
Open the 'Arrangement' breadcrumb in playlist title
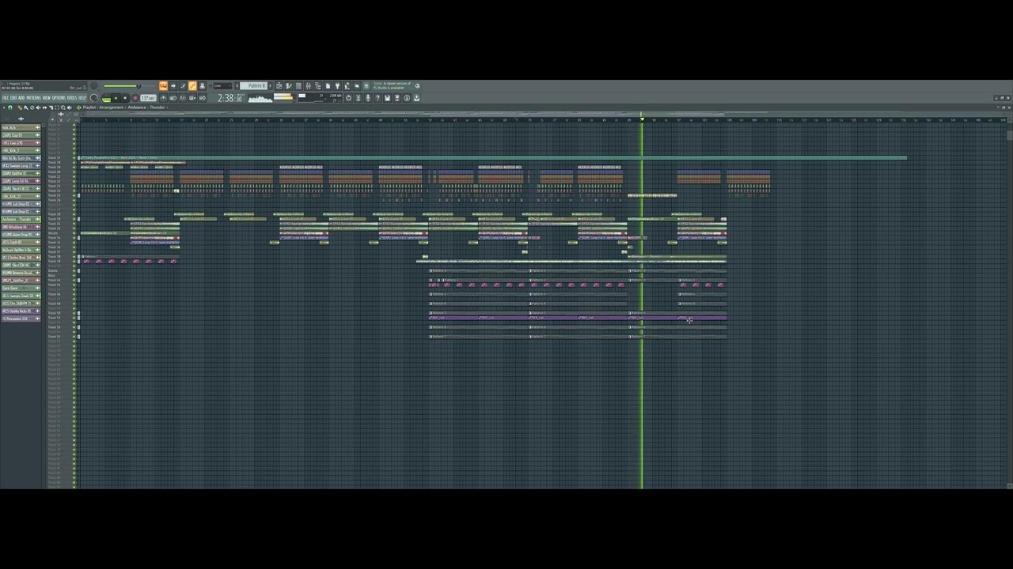[x=111, y=107]
